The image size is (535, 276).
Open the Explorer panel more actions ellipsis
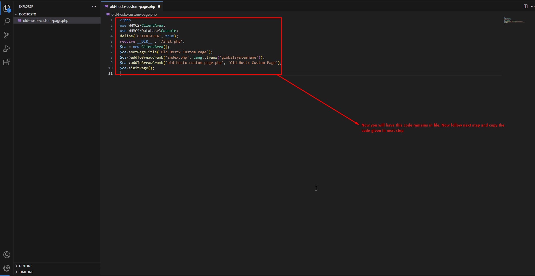click(94, 6)
